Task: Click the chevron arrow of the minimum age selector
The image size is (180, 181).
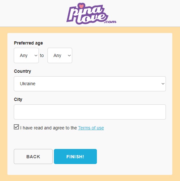Action: click(x=36, y=55)
